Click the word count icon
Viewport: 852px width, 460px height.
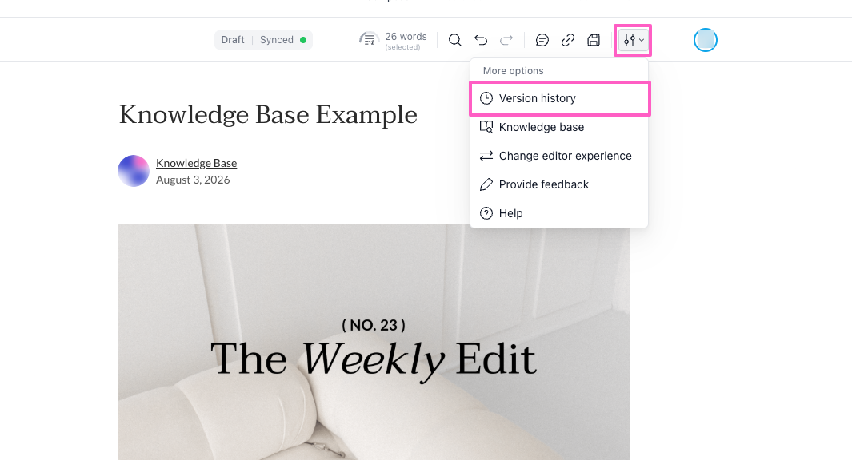coord(369,40)
